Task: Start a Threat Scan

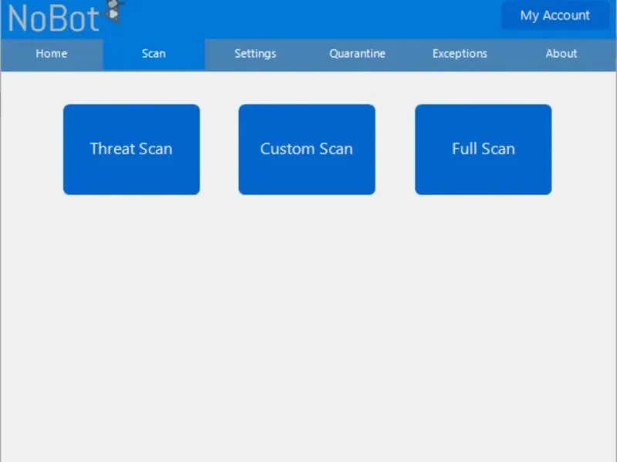Action: [131, 149]
